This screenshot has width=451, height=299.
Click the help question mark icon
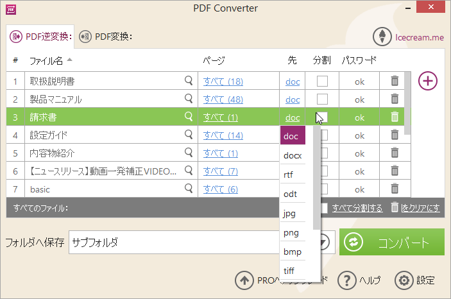346,280
